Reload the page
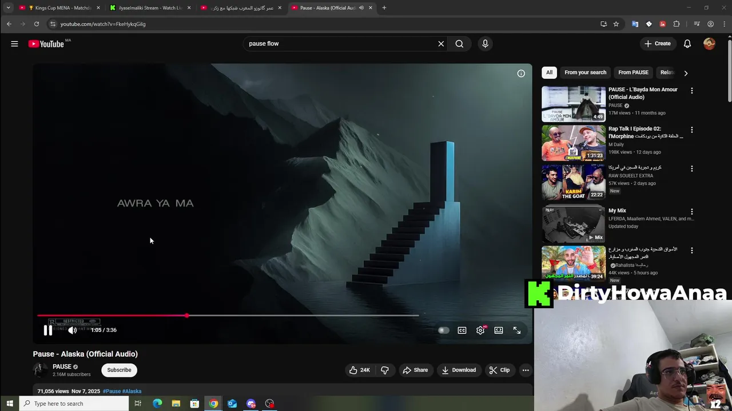Image resolution: width=732 pixels, height=411 pixels. tap(36, 24)
